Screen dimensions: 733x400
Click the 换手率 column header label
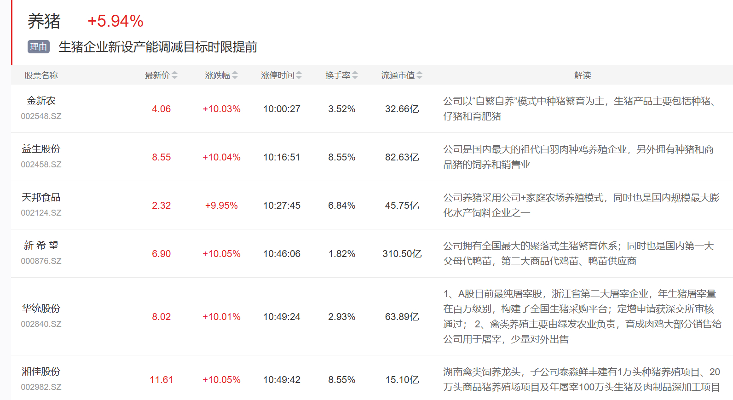coord(338,75)
